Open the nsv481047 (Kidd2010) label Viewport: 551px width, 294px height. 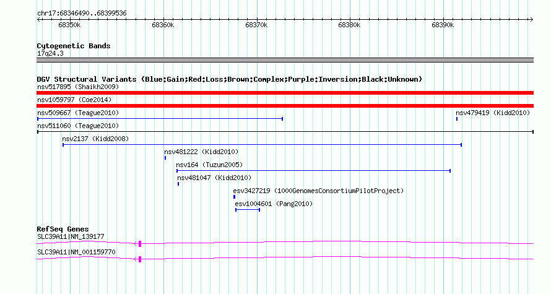coord(214,178)
